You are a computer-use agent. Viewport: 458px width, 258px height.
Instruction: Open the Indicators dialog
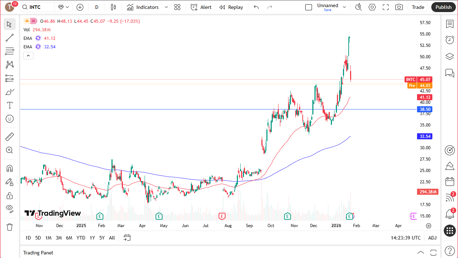coord(143,7)
